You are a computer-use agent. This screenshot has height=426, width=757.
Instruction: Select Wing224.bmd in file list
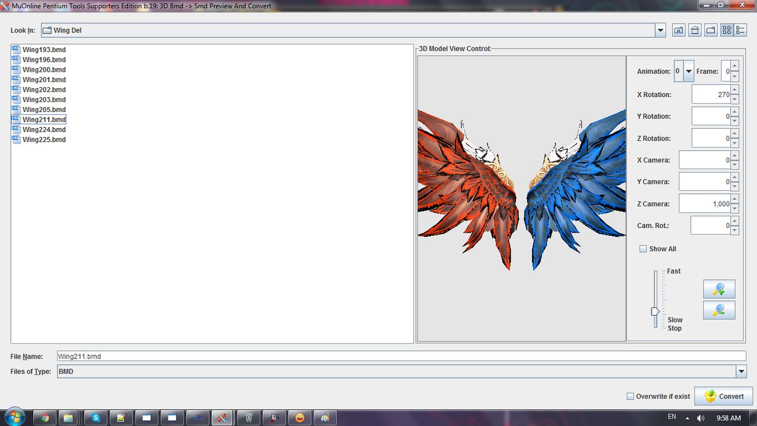(39, 130)
